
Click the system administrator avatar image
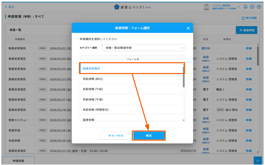point(206,7)
